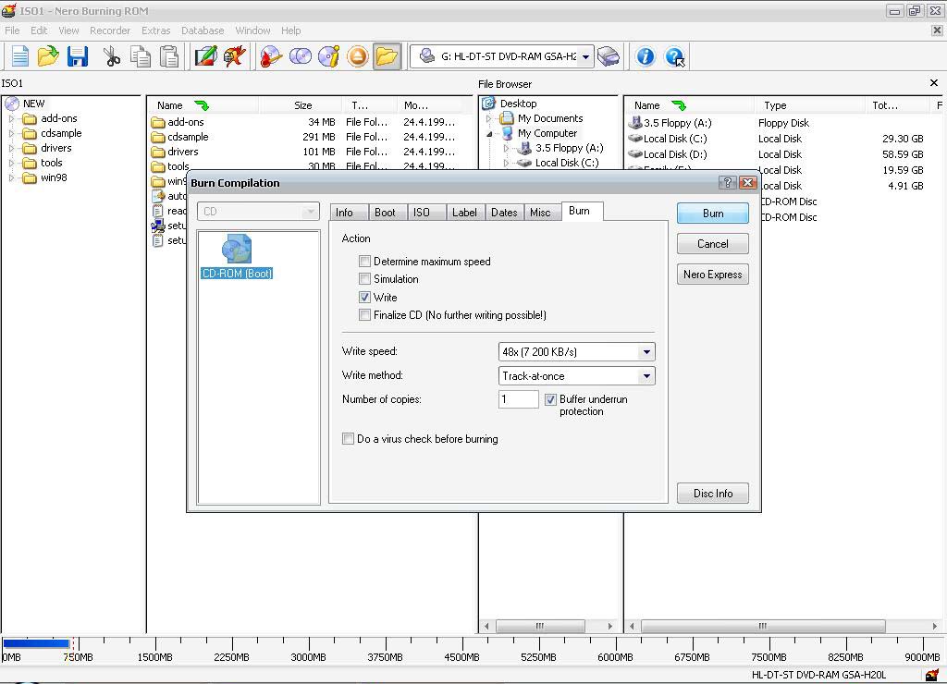Uncheck the Write checkbox
This screenshot has width=947, height=684.
pyautogui.click(x=364, y=297)
